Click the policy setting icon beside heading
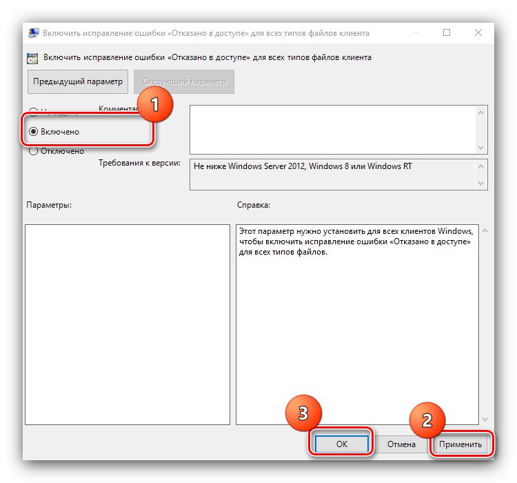Screen dimensions: 517x483 [32, 58]
